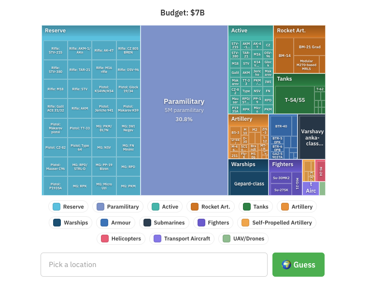
Task: Focus the 'Pick a location' input field
Action: pyautogui.click(x=154, y=265)
